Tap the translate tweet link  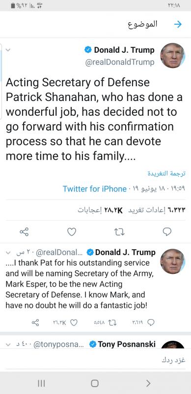click(166, 174)
